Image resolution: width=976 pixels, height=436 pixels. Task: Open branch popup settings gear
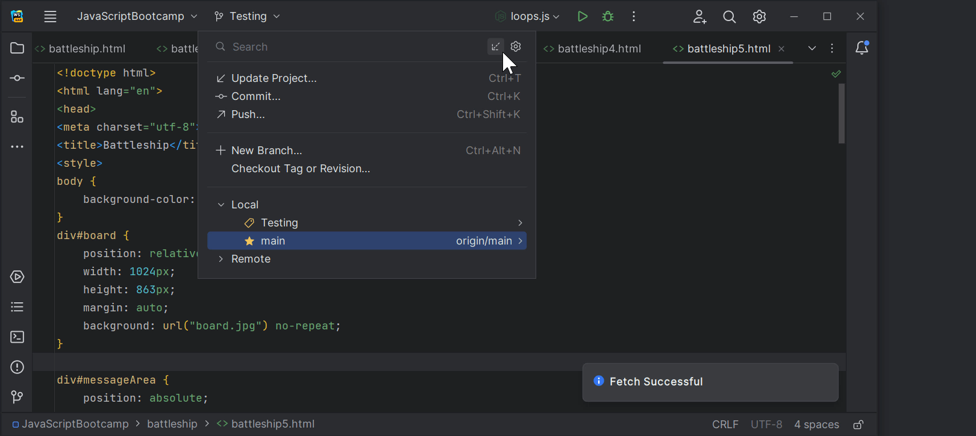[516, 46]
